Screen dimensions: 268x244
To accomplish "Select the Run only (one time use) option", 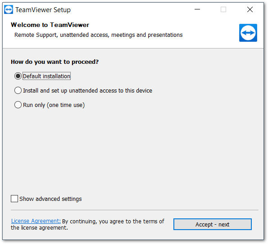I will point(18,105).
